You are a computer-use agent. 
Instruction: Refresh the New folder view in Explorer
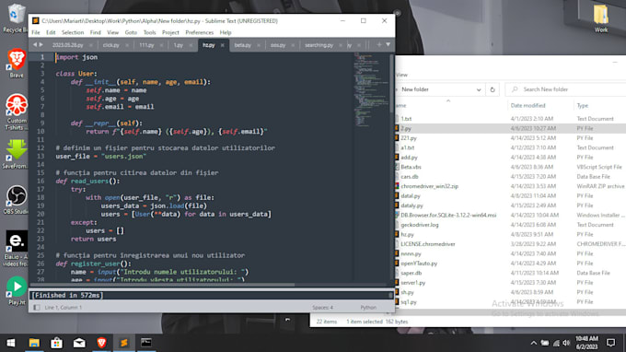click(493, 89)
